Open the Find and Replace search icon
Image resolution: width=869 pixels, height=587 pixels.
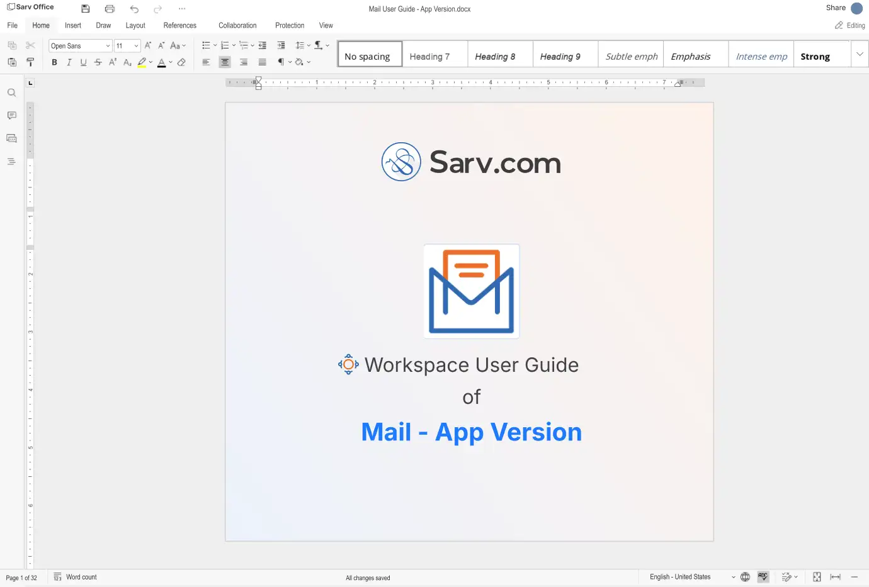pos(11,92)
